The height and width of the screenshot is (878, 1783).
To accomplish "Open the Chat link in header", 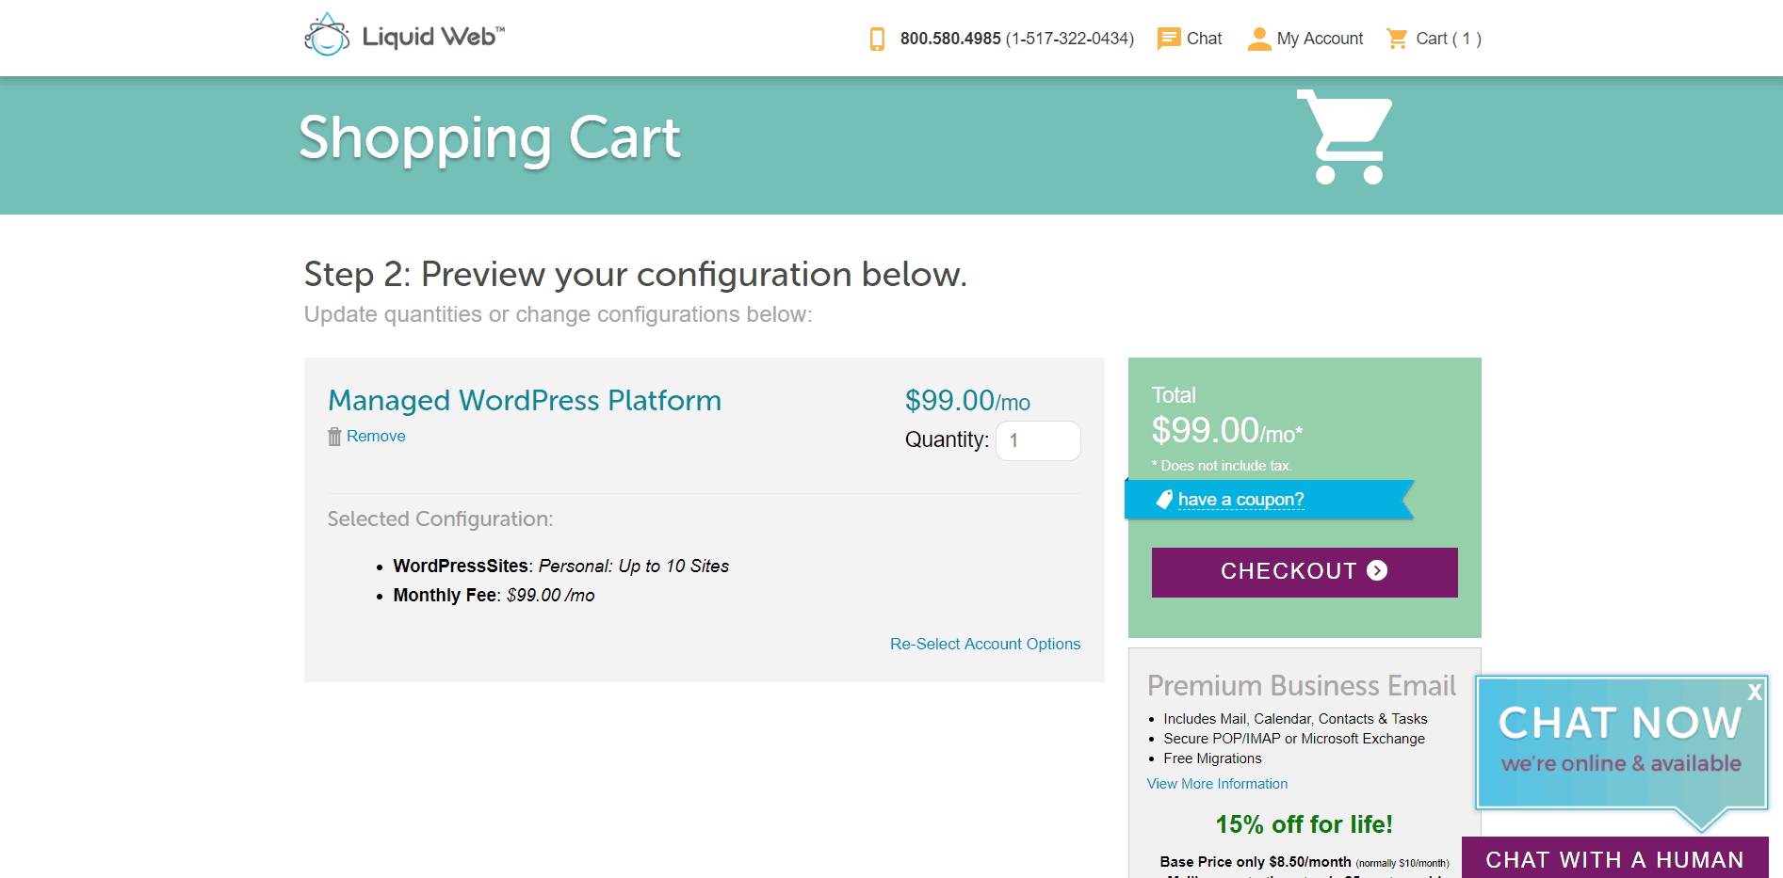I will click(1204, 39).
